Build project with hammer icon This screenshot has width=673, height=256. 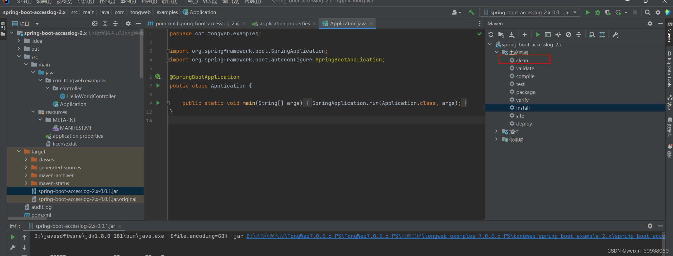pyautogui.click(x=471, y=12)
